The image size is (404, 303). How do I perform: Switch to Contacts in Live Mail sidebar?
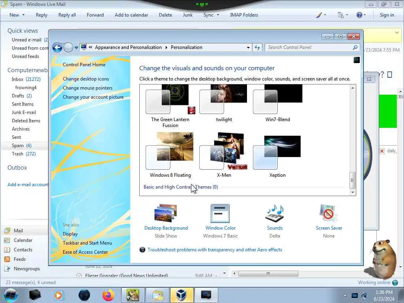(x=23, y=250)
